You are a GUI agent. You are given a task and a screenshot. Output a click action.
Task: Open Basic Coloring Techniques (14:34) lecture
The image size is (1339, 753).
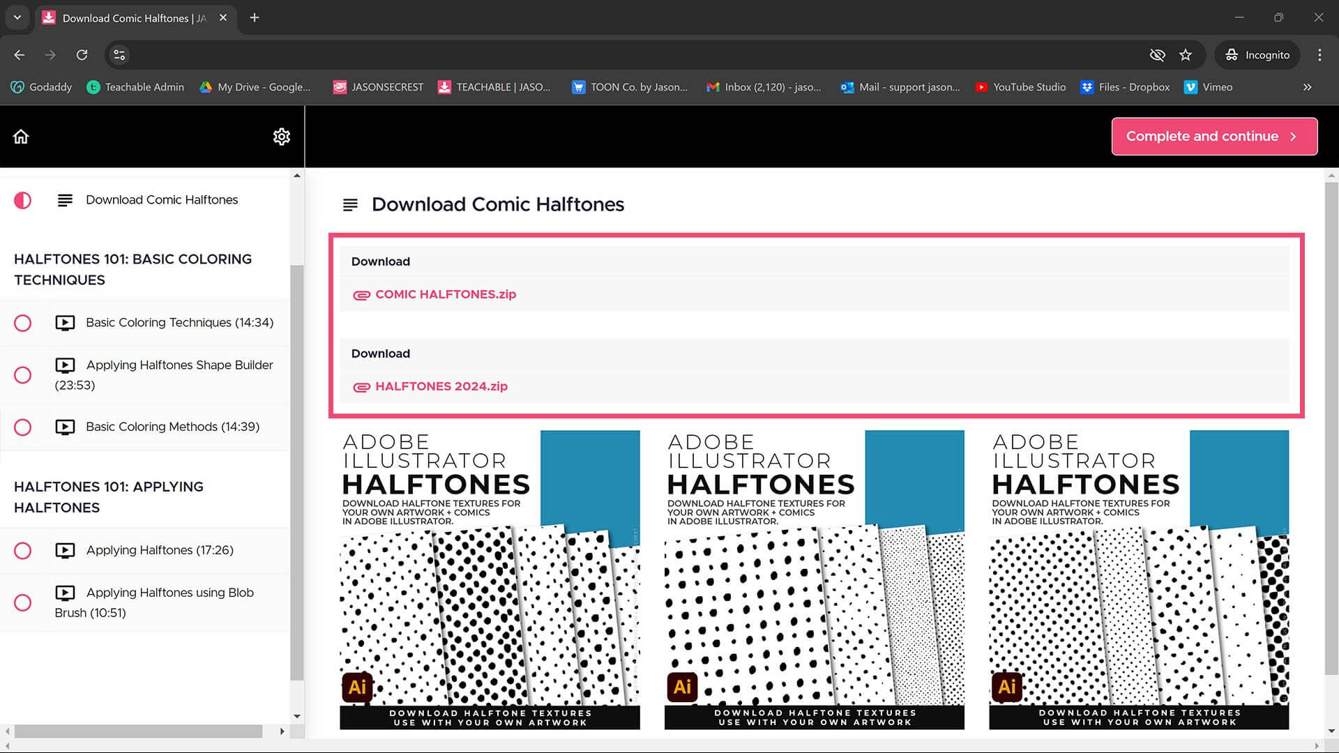tap(179, 323)
